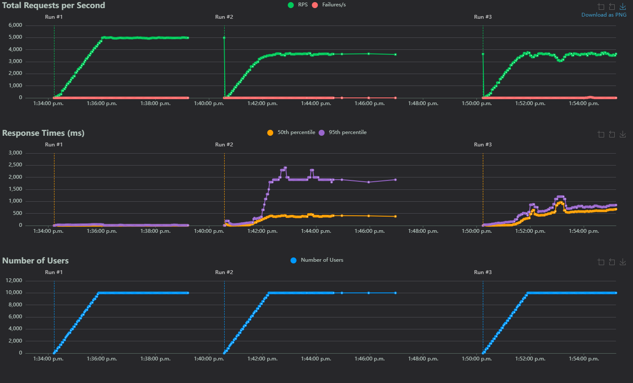633x383 pixels.
Task: Click the purple 95th percentile legend dot
Action: (x=322, y=133)
